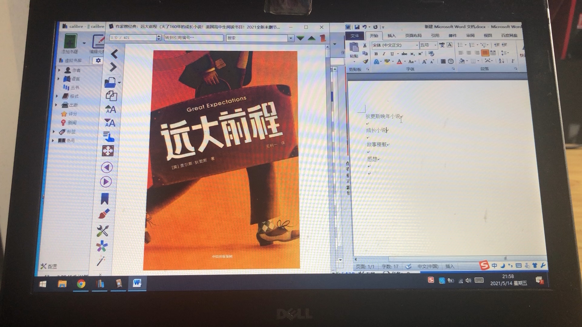The image size is (582, 327).
Task: Toggle Italic in Word
Action: pyautogui.click(x=384, y=54)
